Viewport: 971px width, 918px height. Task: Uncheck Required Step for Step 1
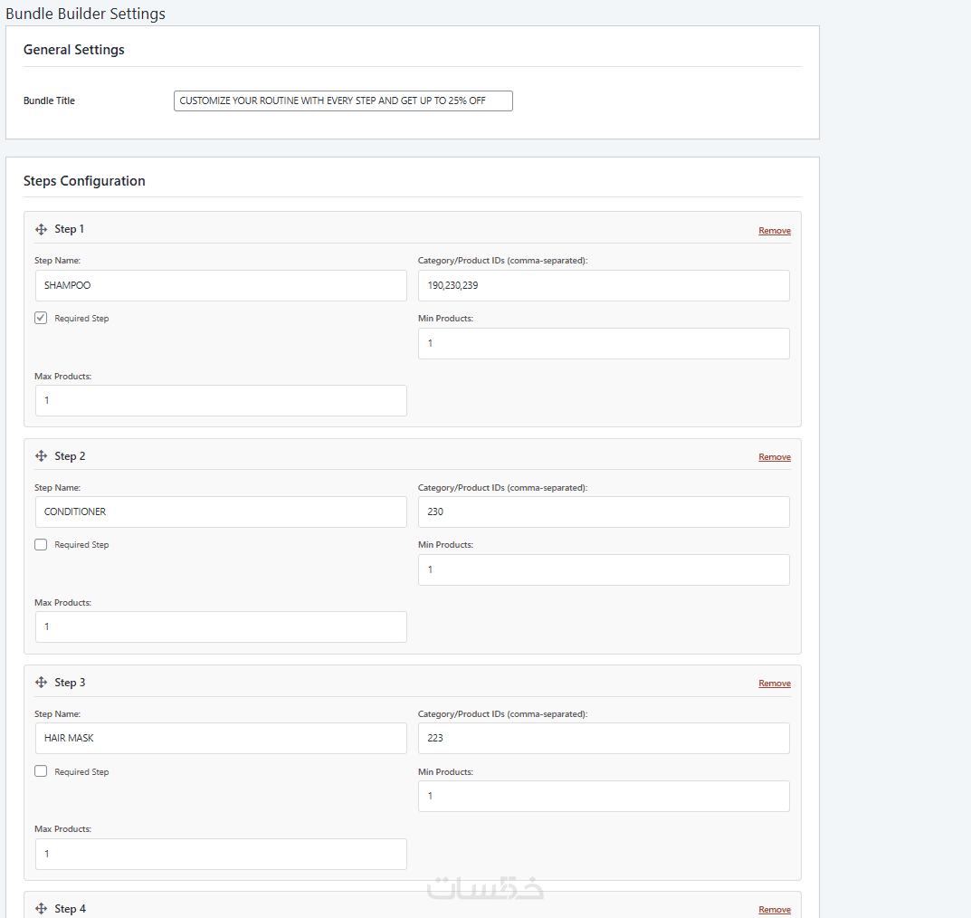(x=41, y=318)
